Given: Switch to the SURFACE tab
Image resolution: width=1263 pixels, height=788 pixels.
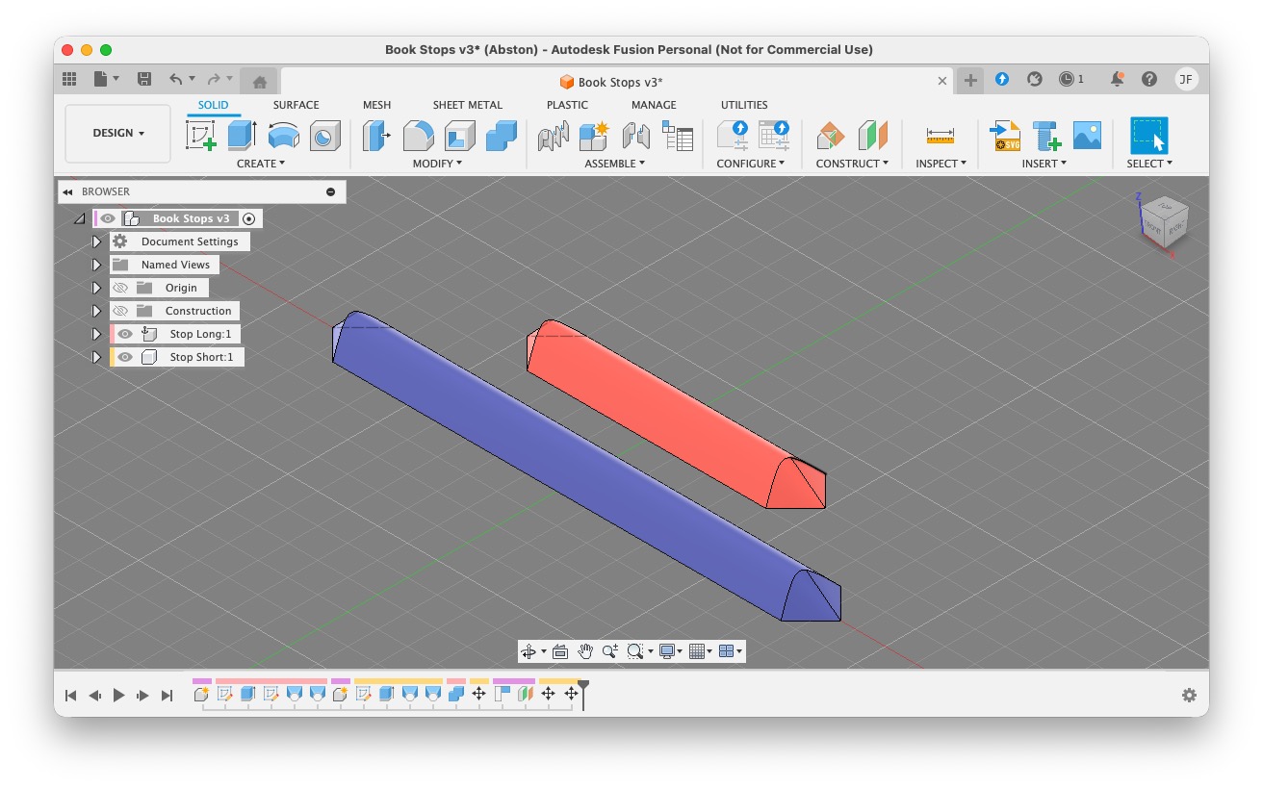Looking at the screenshot, I should 296,105.
